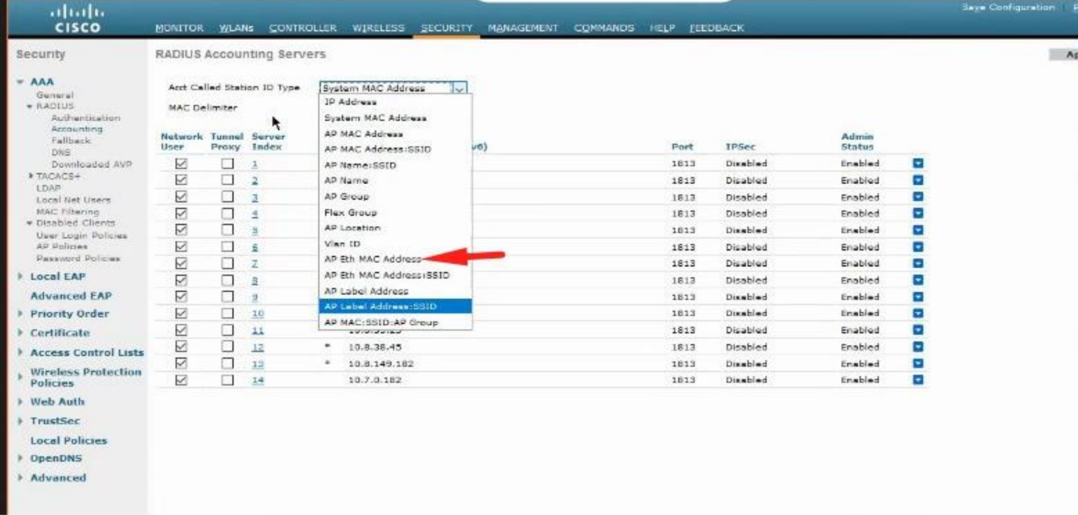Open blue action arrow for server 14

pos(918,380)
